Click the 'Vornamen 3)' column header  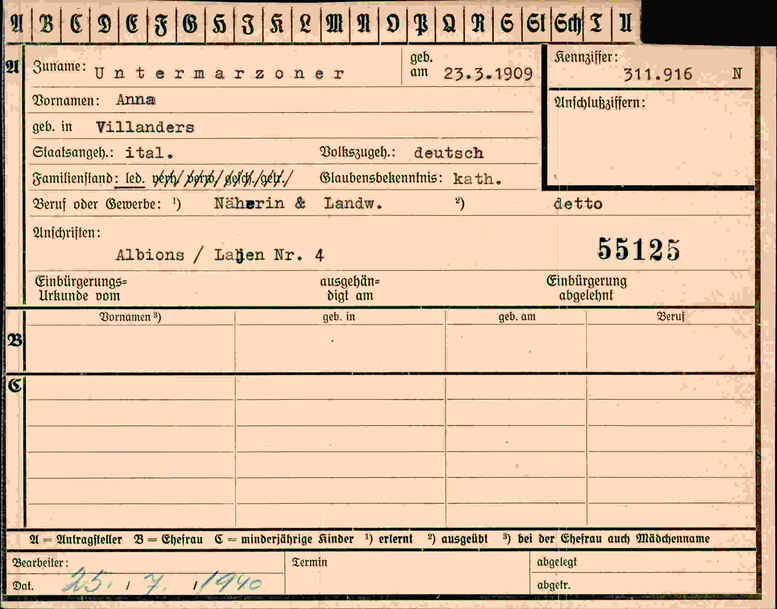click(x=130, y=317)
